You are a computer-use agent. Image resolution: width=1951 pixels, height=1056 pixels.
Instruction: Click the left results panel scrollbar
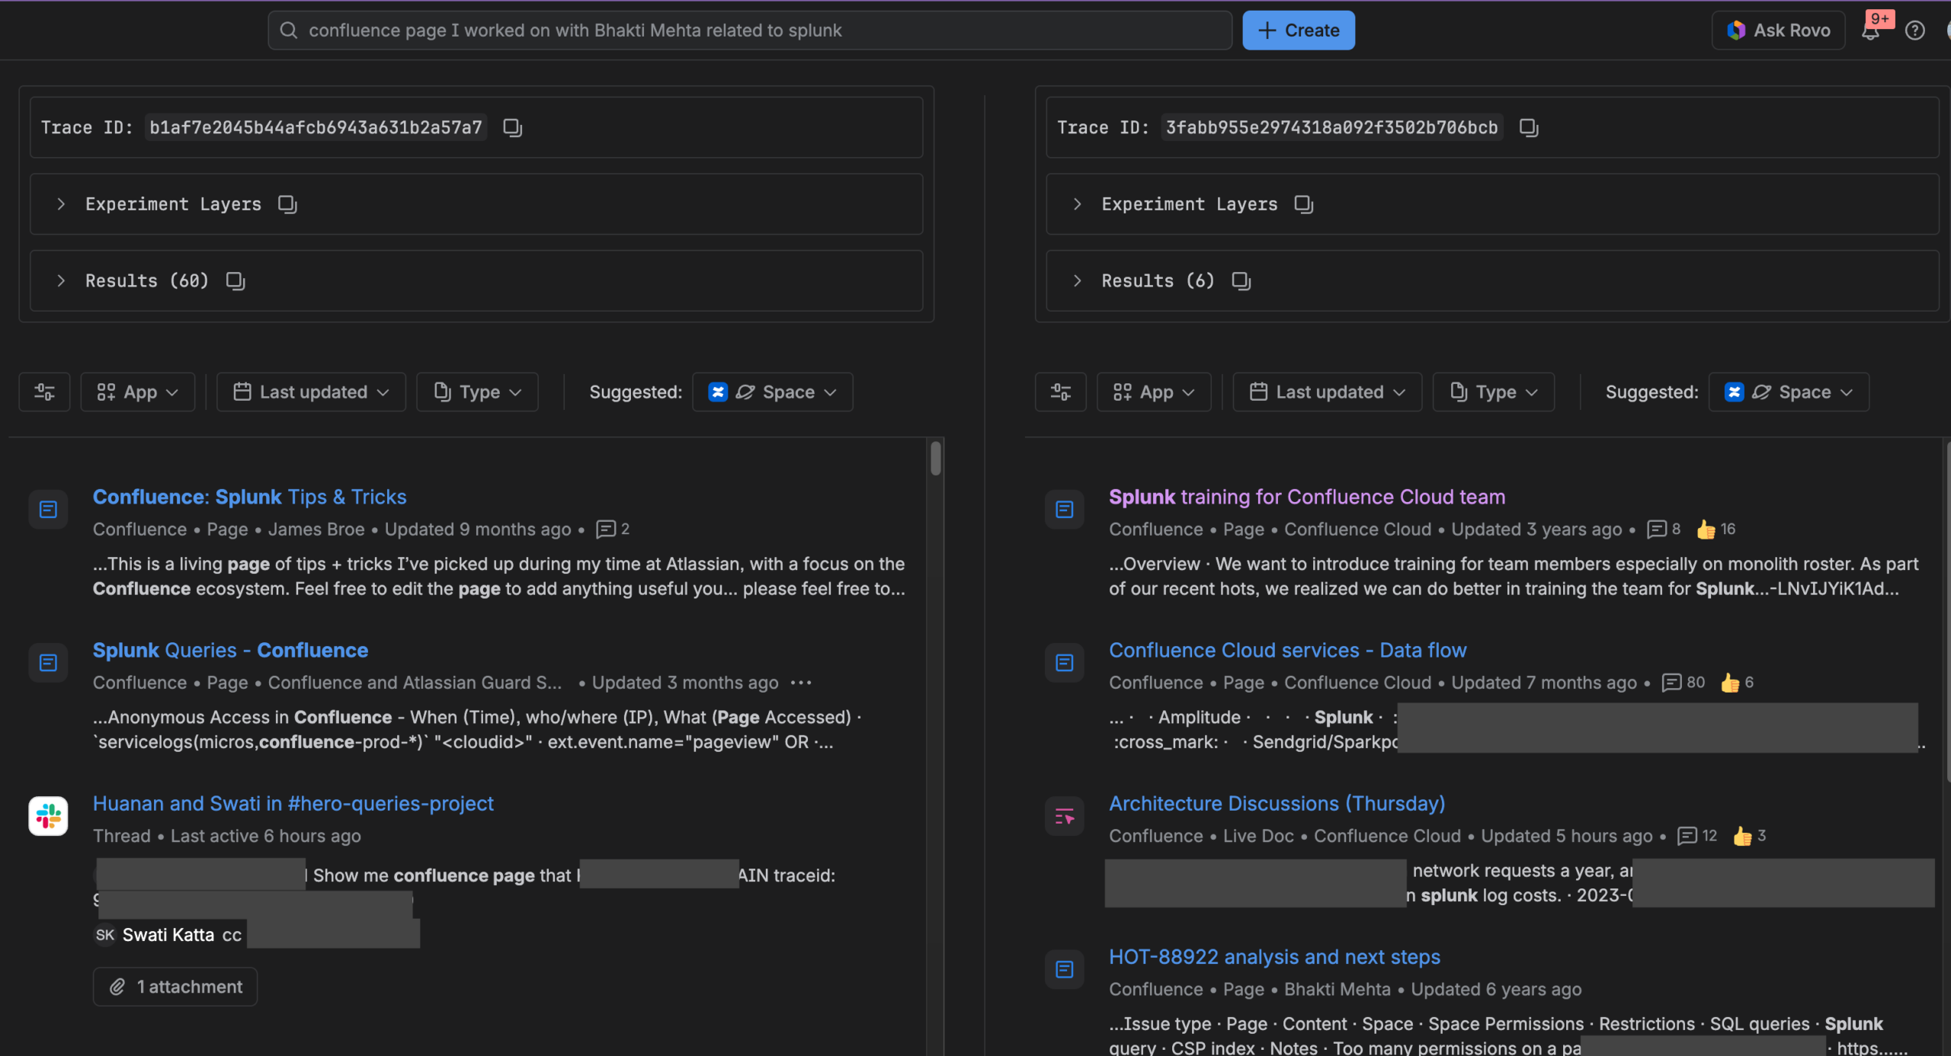pyautogui.click(x=936, y=458)
